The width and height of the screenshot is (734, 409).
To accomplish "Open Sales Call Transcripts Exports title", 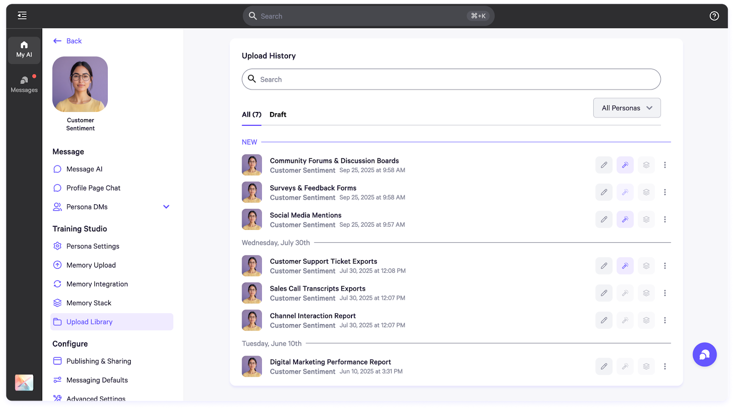I will click(x=317, y=289).
